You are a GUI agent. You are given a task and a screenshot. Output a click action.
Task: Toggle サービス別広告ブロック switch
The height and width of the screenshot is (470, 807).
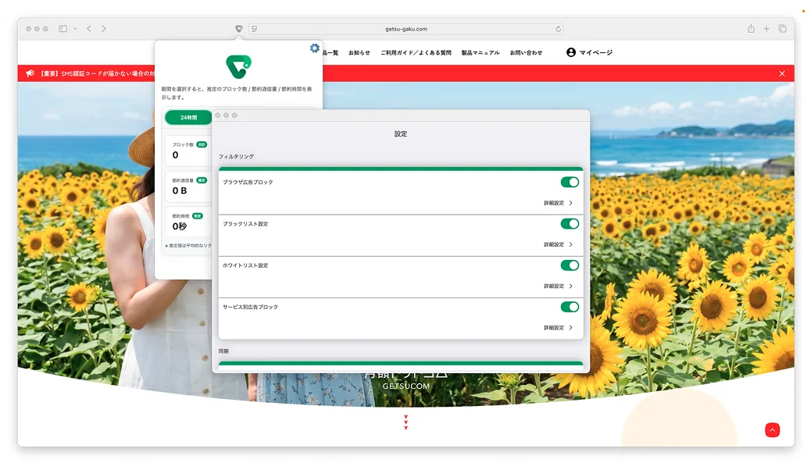pyautogui.click(x=570, y=307)
